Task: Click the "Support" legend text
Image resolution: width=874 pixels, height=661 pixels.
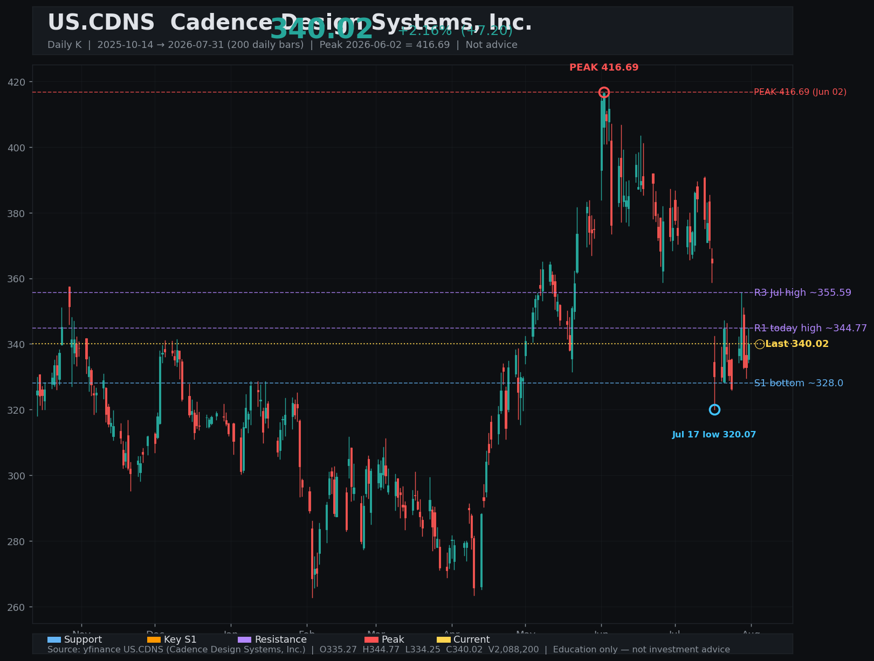Action: click(83, 639)
